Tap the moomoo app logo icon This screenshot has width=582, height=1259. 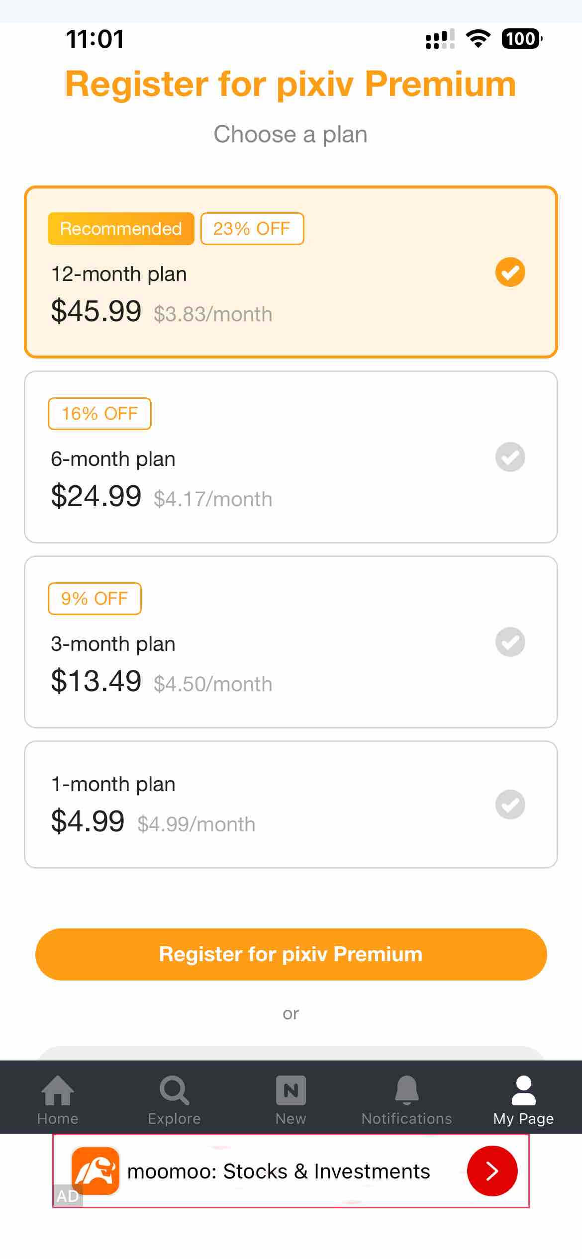(x=96, y=1170)
